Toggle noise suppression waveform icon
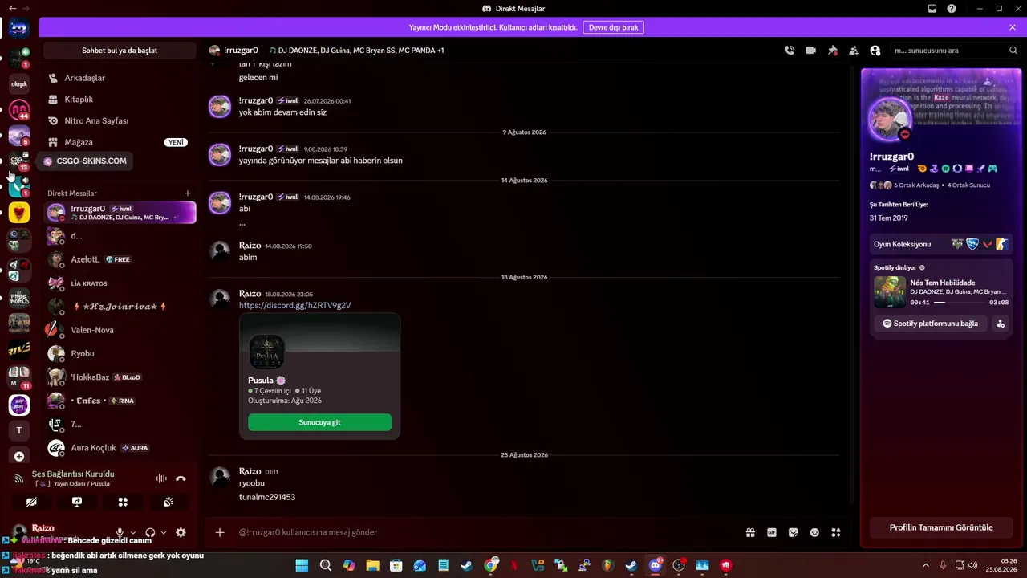This screenshot has width=1027, height=578. point(161,478)
